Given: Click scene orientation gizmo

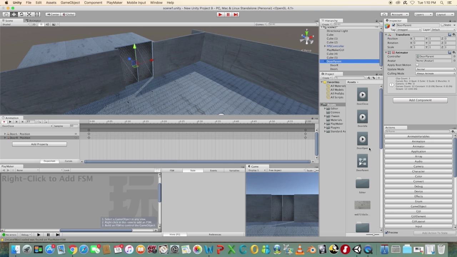Looking at the screenshot, I should tap(306, 37).
